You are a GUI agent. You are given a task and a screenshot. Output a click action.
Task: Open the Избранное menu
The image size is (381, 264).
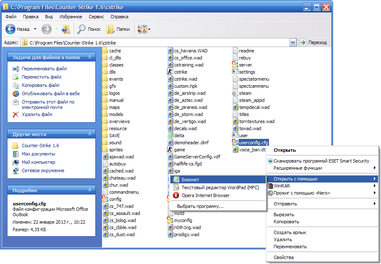click(x=71, y=17)
